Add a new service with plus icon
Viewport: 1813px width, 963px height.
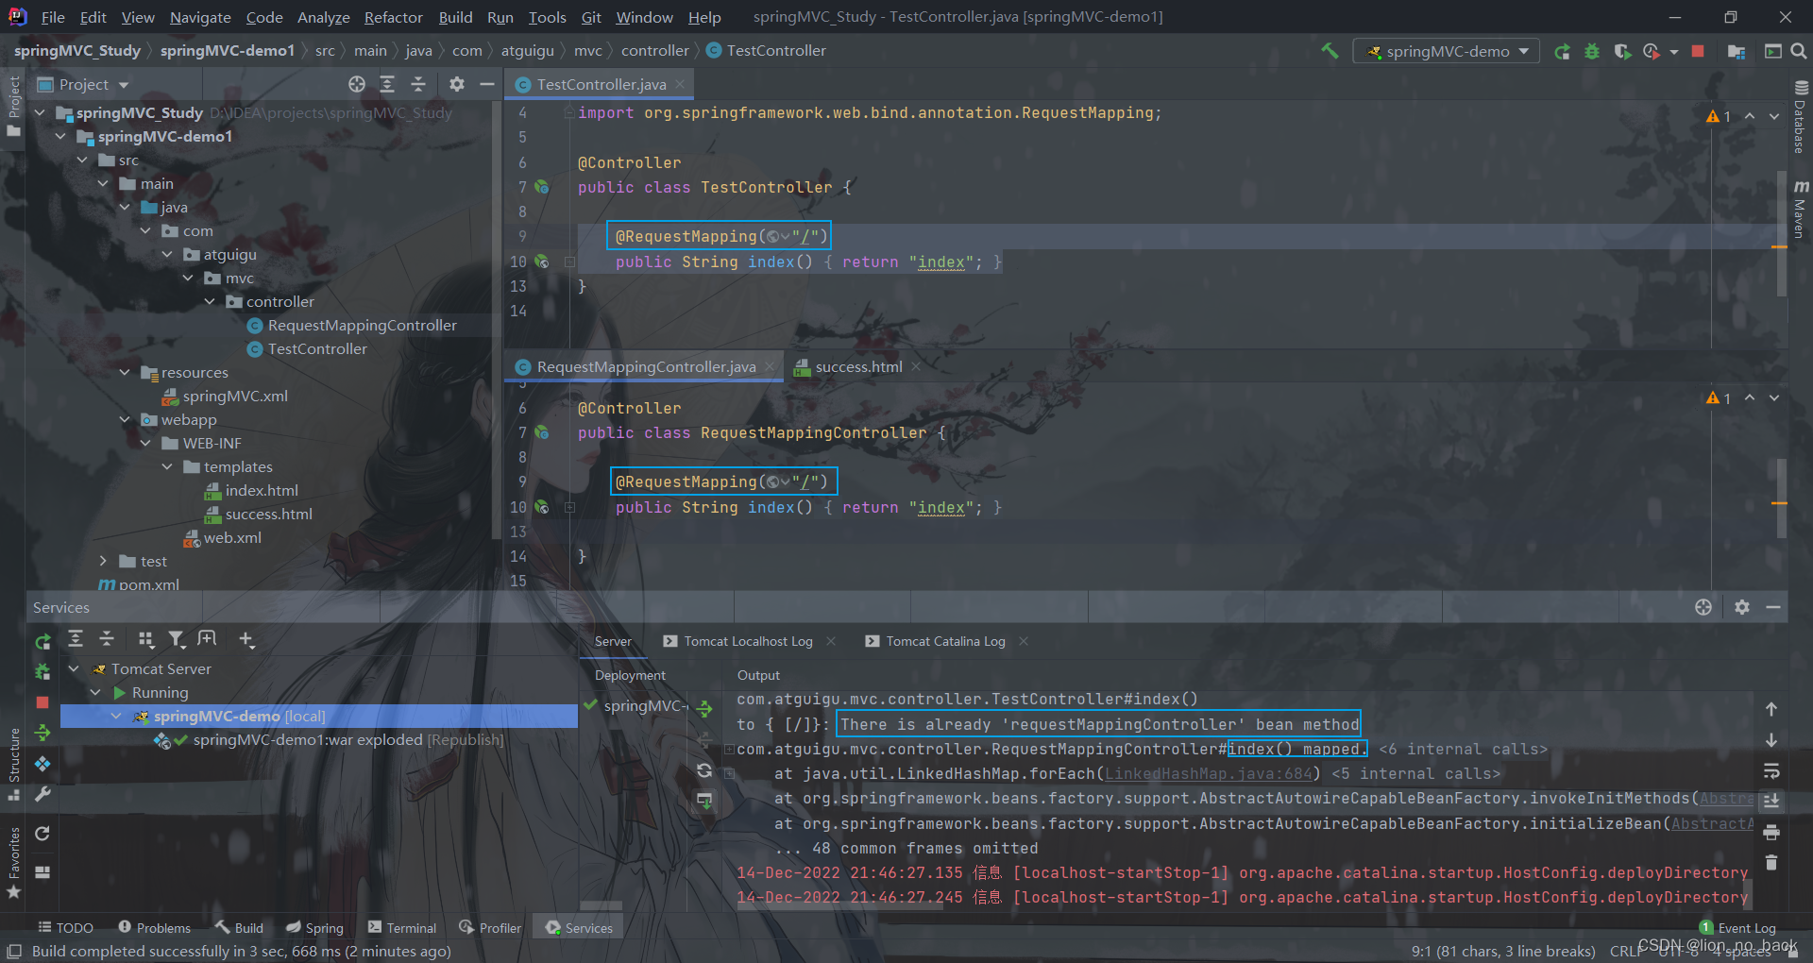[x=246, y=639]
